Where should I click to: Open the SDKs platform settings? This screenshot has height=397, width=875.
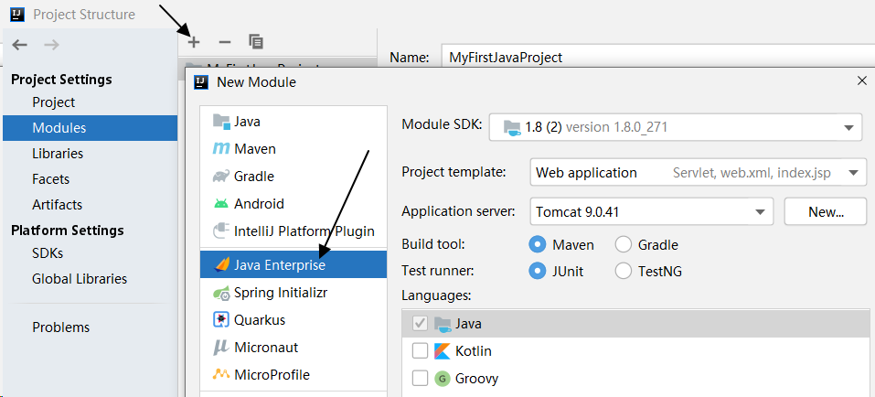(48, 253)
